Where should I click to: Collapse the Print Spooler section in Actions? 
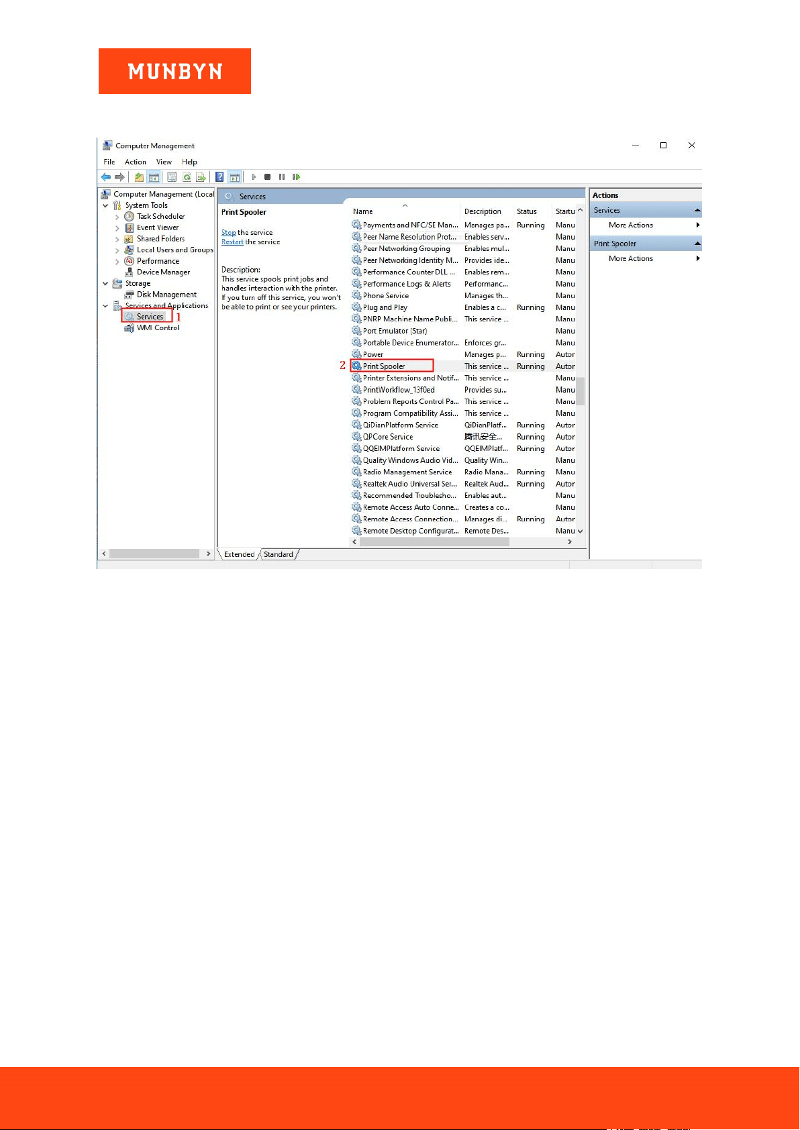point(697,244)
